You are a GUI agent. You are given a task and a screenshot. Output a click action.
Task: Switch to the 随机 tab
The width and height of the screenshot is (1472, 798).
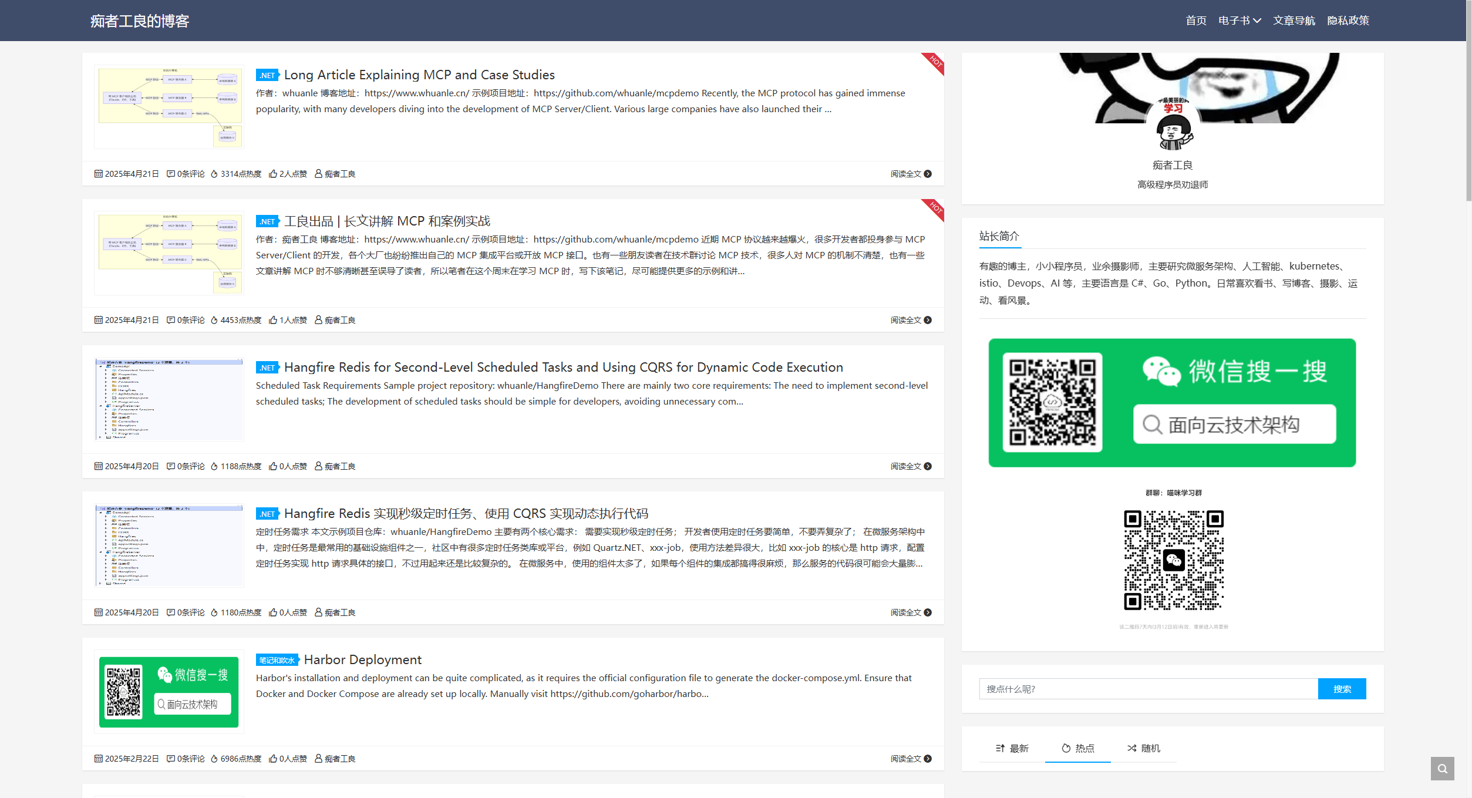(1144, 748)
